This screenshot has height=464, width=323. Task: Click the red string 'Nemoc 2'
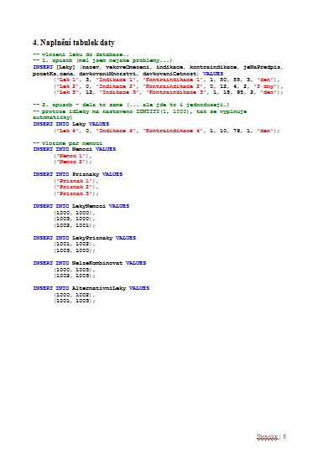[x=70, y=162]
